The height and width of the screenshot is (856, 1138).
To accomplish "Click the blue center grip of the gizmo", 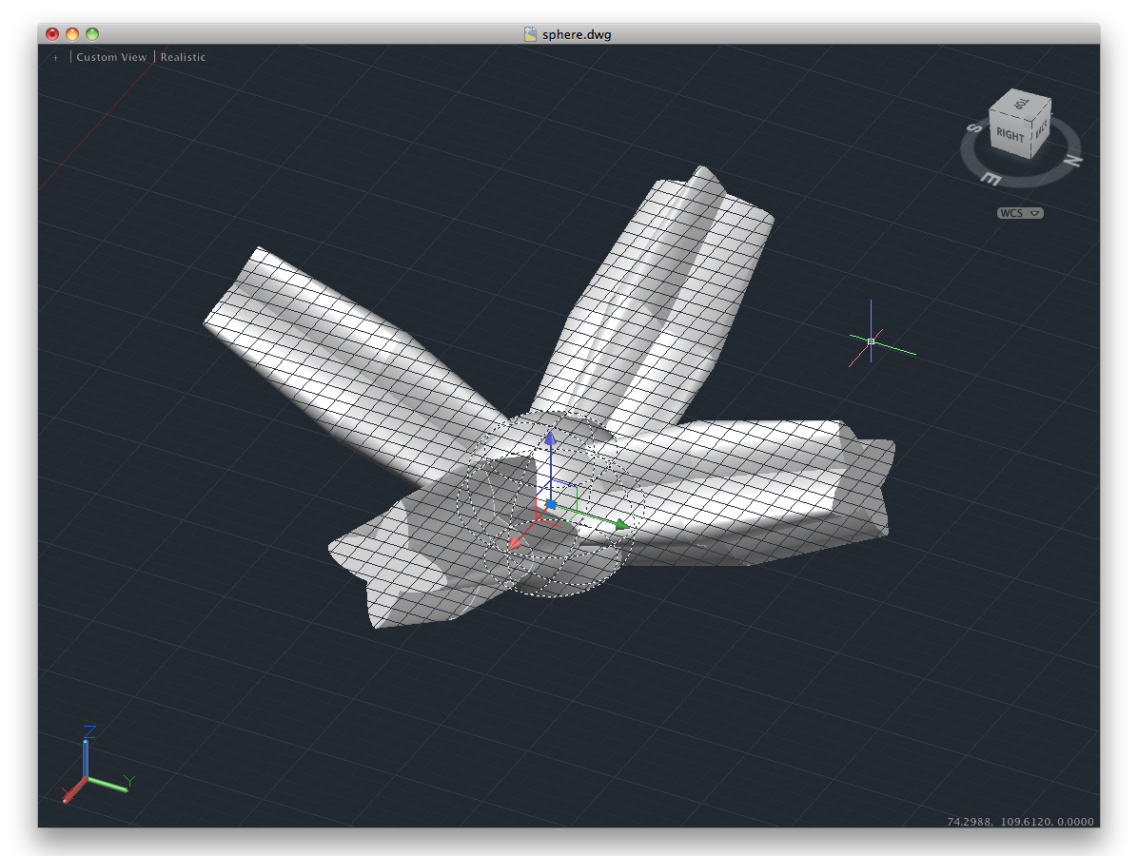I will (551, 504).
